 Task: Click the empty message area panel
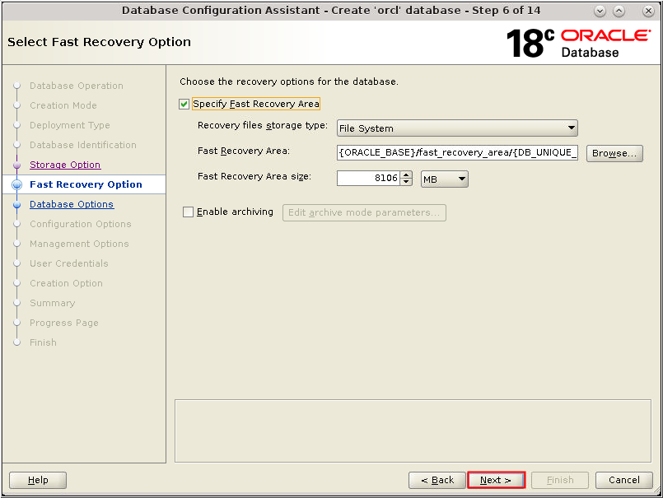tap(413, 431)
